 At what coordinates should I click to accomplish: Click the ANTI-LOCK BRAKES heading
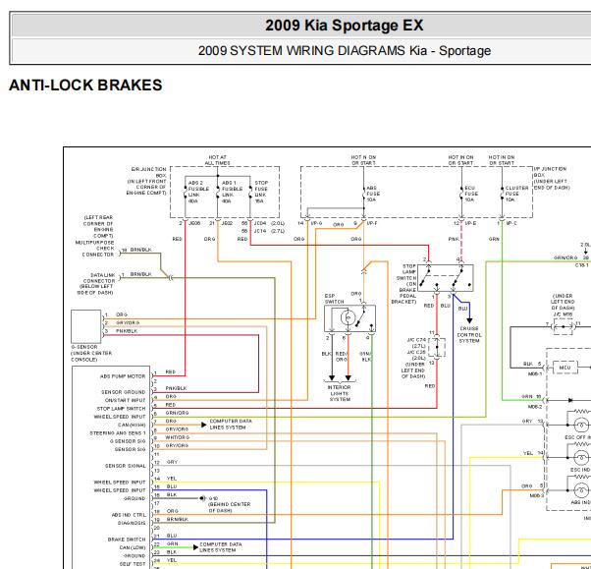(x=85, y=85)
